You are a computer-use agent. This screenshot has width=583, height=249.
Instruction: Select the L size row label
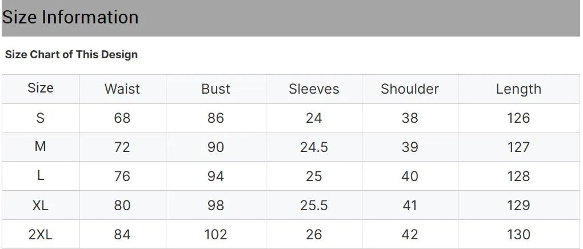click(41, 176)
